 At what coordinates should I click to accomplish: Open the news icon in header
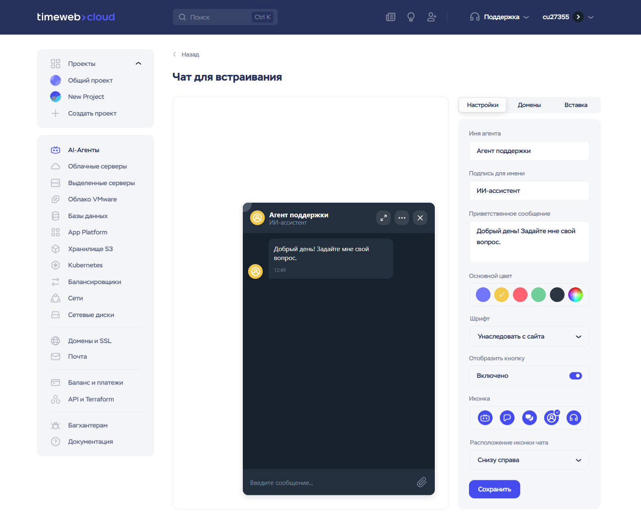pos(390,17)
